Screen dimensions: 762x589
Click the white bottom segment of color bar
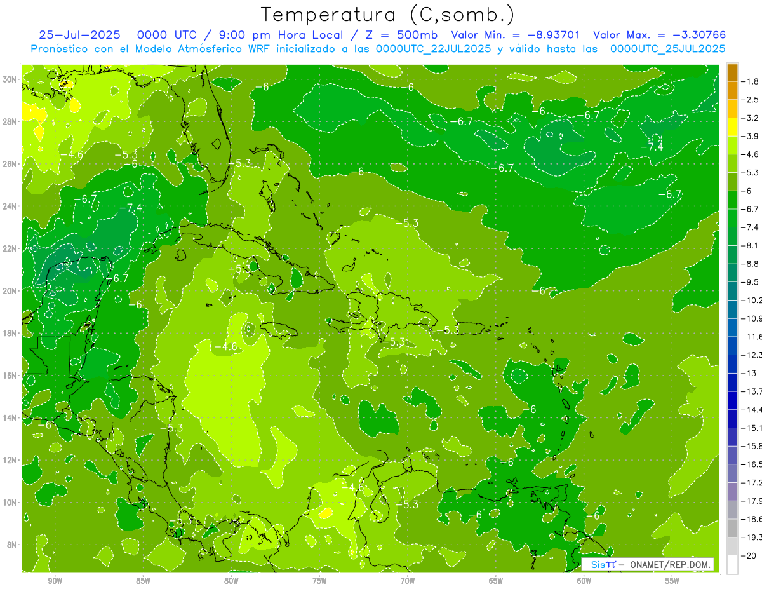[732, 565]
